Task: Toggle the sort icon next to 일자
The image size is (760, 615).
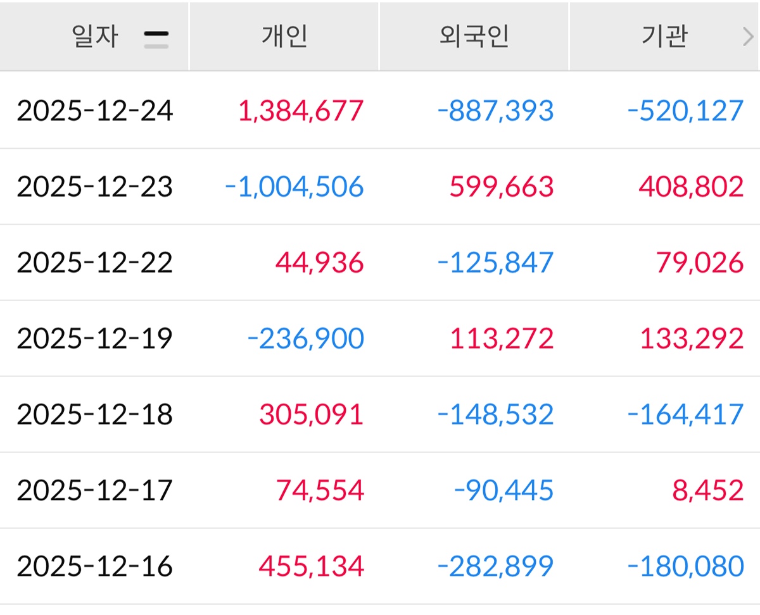Action: coord(156,39)
